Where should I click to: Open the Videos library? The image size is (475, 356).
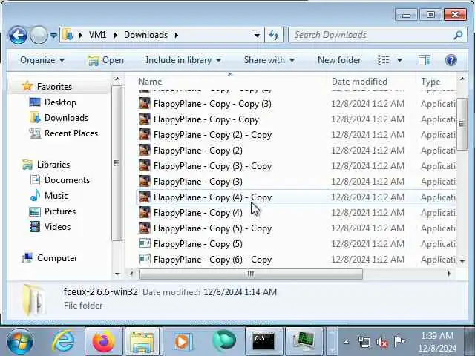[x=57, y=227]
